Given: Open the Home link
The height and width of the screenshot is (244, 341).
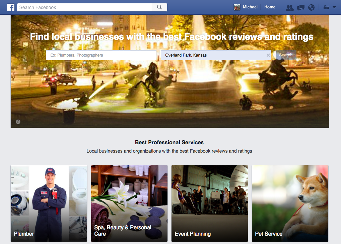Looking at the screenshot, I should coord(270,7).
